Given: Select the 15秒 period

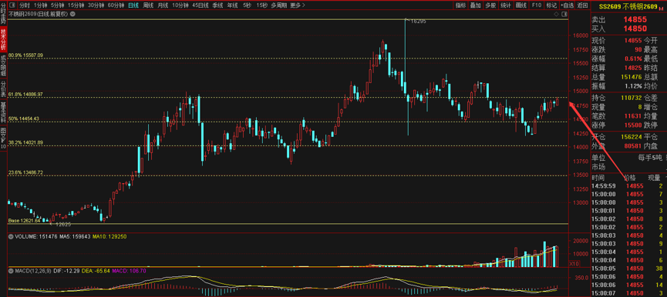Looking at the screenshot, I should [x=262, y=5].
